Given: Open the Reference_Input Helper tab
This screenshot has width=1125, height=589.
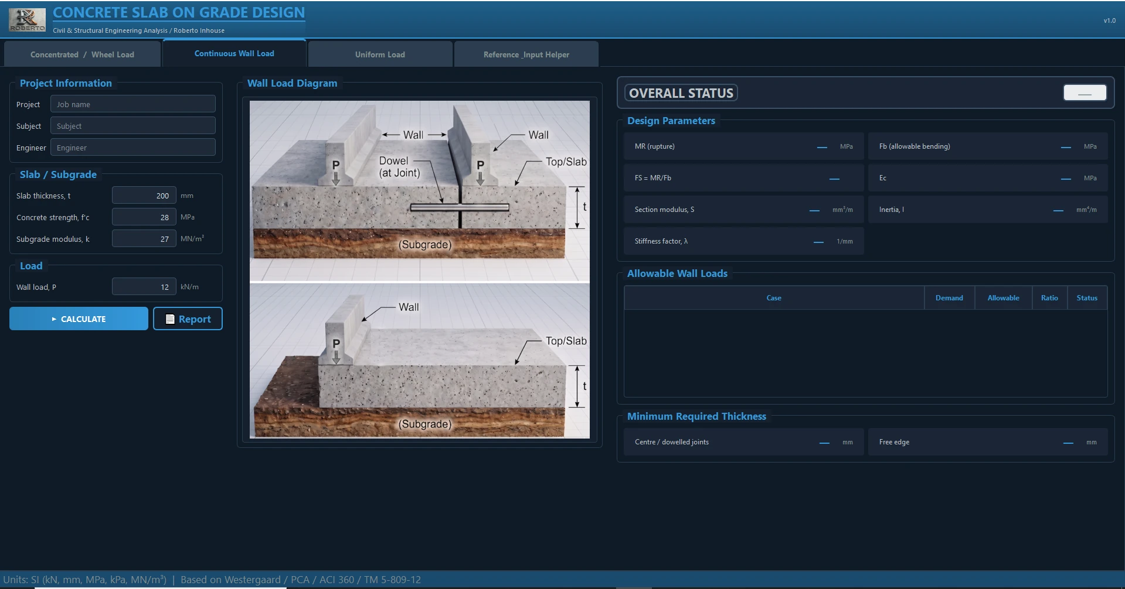Looking at the screenshot, I should coord(526,54).
